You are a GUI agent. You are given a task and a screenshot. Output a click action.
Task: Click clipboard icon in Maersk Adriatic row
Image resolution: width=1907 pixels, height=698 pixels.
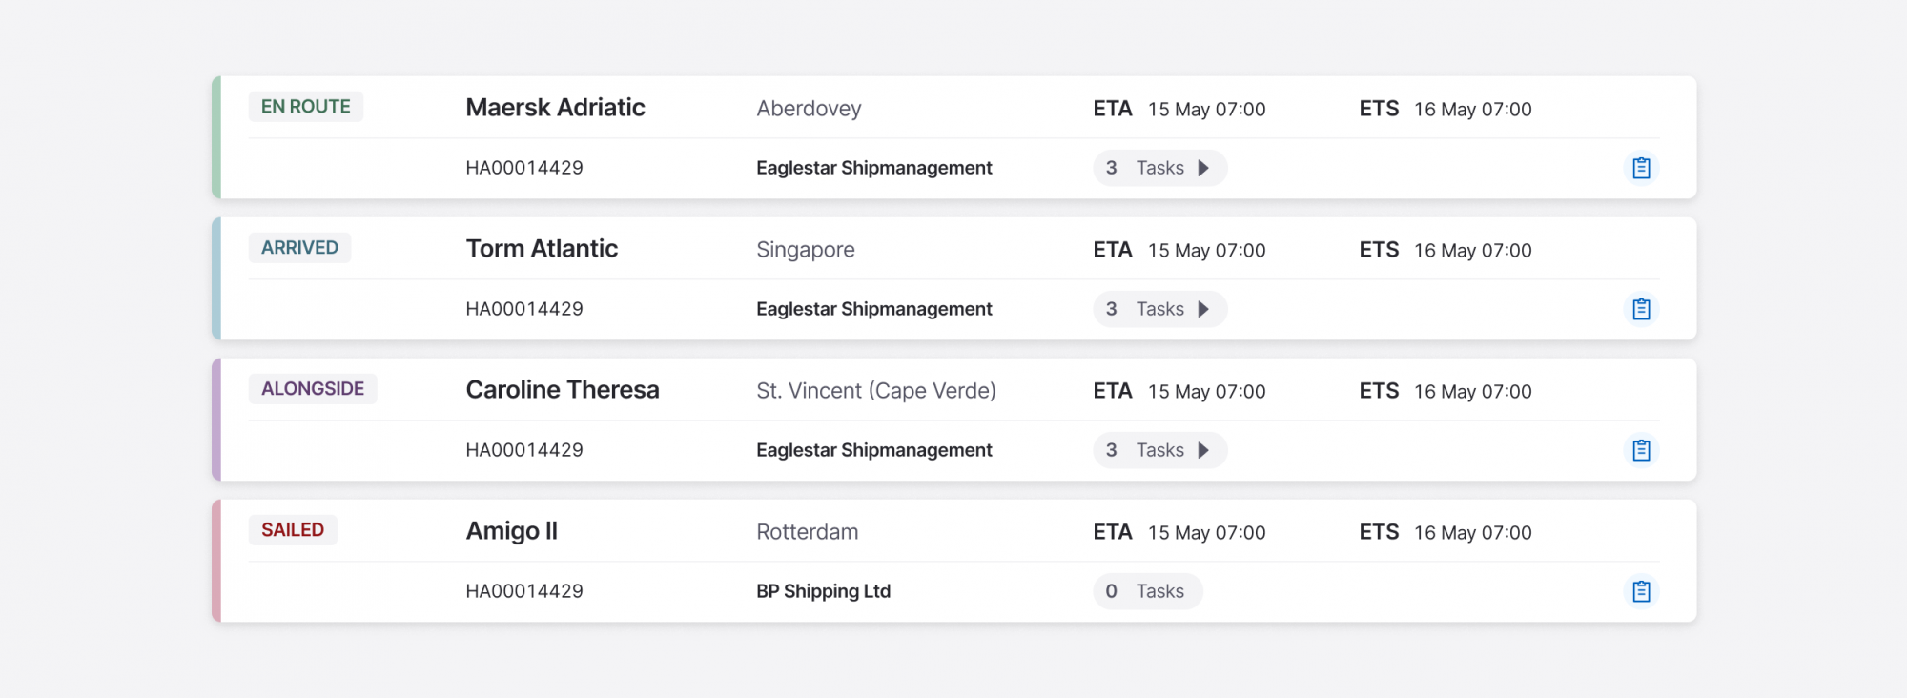1640,168
